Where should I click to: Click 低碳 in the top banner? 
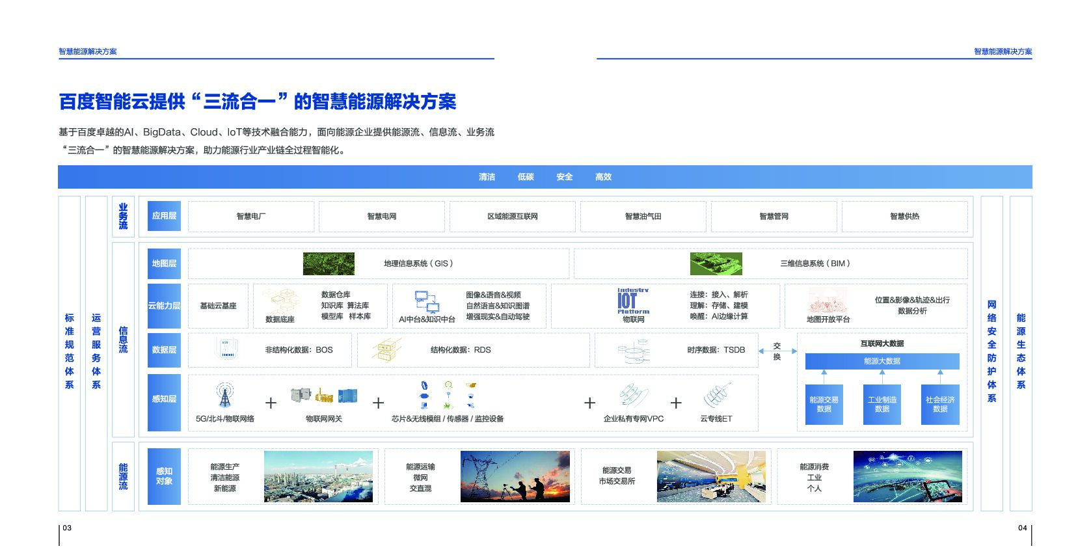click(x=526, y=177)
